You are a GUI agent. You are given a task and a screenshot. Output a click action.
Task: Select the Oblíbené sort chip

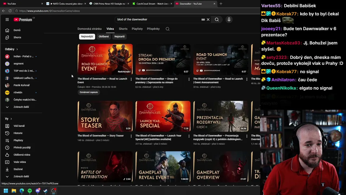tap(104, 37)
